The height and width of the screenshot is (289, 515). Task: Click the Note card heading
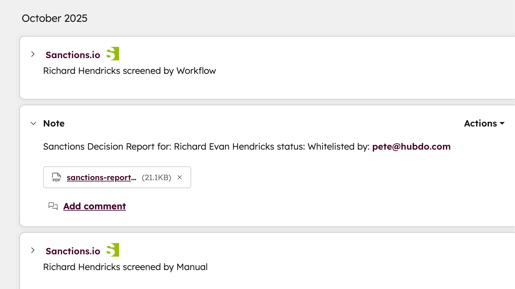click(x=54, y=124)
